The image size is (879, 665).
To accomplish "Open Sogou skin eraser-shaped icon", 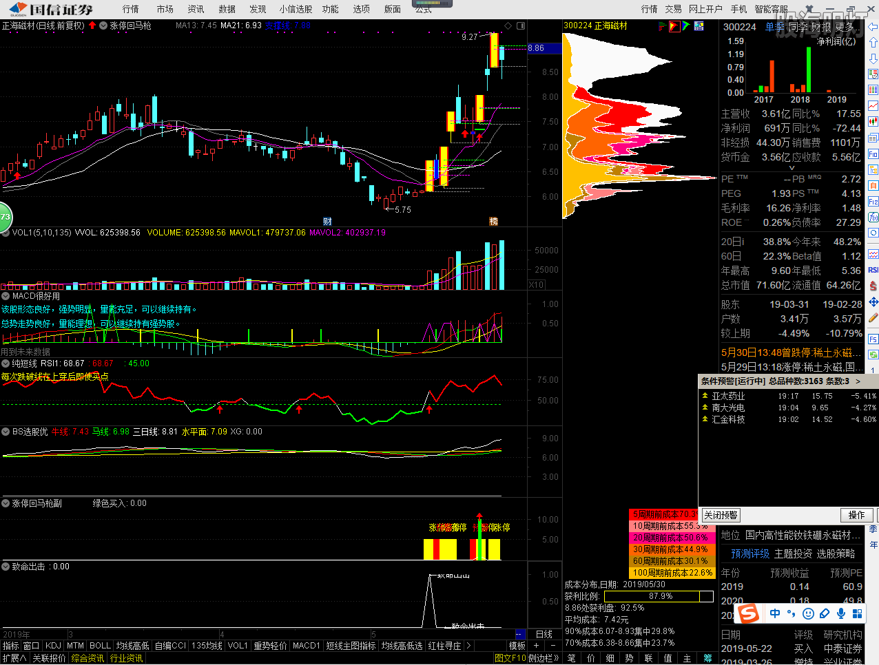I will pyautogui.click(x=825, y=613).
